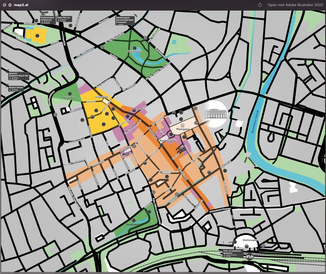
Task: Click the 'Apenheul Stadspark Berg & Bos' sign
Action: tap(19, 76)
